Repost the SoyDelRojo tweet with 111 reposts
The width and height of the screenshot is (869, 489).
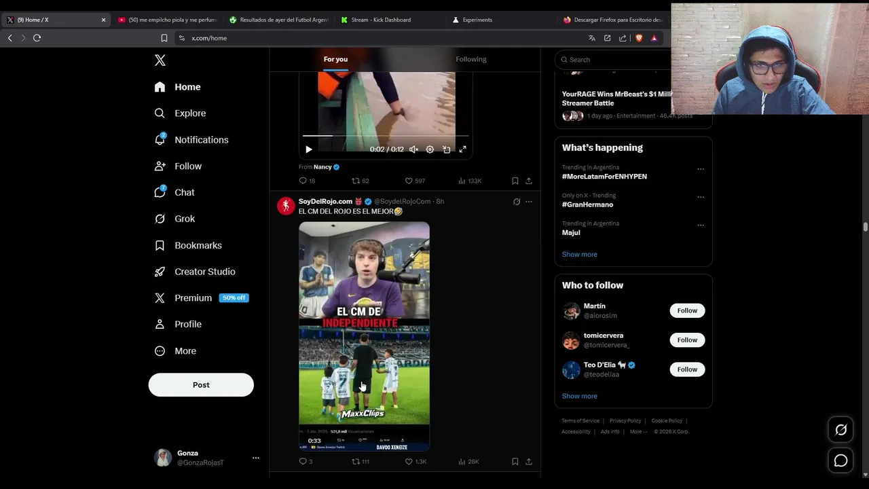[x=360, y=462]
